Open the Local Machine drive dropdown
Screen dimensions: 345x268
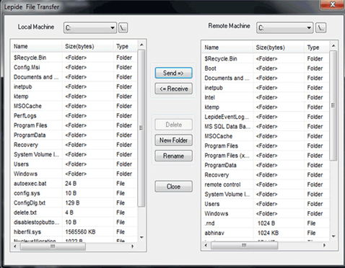(x=90, y=28)
